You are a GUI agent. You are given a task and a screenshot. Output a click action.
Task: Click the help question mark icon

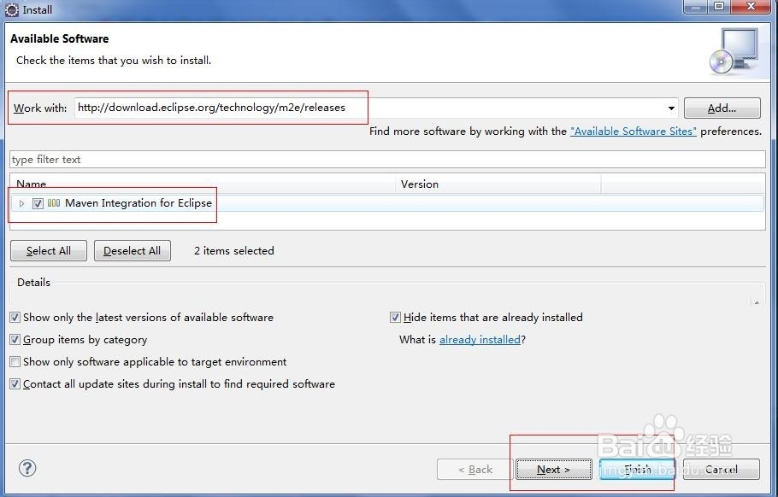(27, 468)
